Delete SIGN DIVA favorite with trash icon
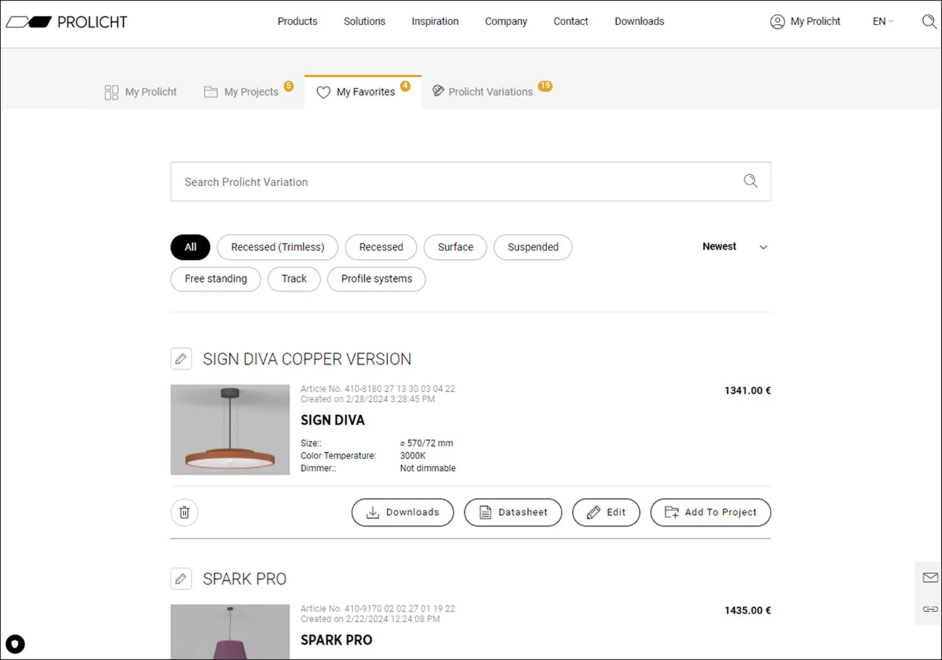The width and height of the screenshot is (942, 660). 185,512
